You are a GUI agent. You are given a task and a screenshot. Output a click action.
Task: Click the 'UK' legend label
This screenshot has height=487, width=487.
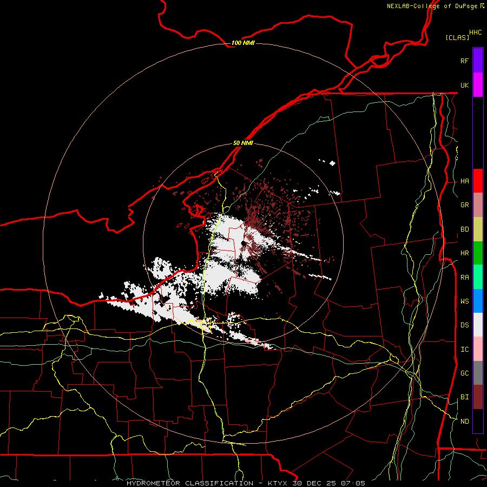click(465, 85)
